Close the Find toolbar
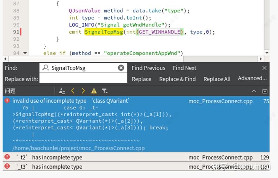The width and height of the screenshot is (278, 178). coord(265,68)
